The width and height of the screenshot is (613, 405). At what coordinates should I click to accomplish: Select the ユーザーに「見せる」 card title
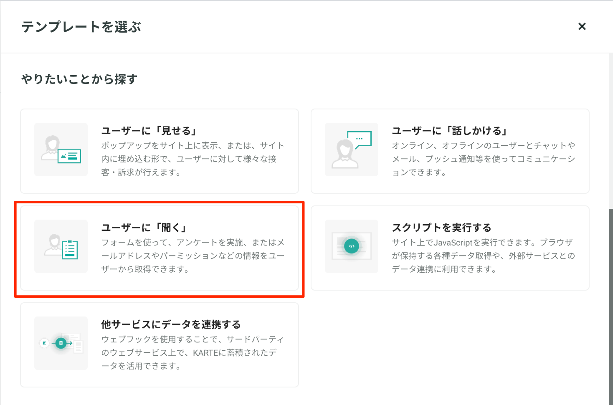(x=149, y=131)
